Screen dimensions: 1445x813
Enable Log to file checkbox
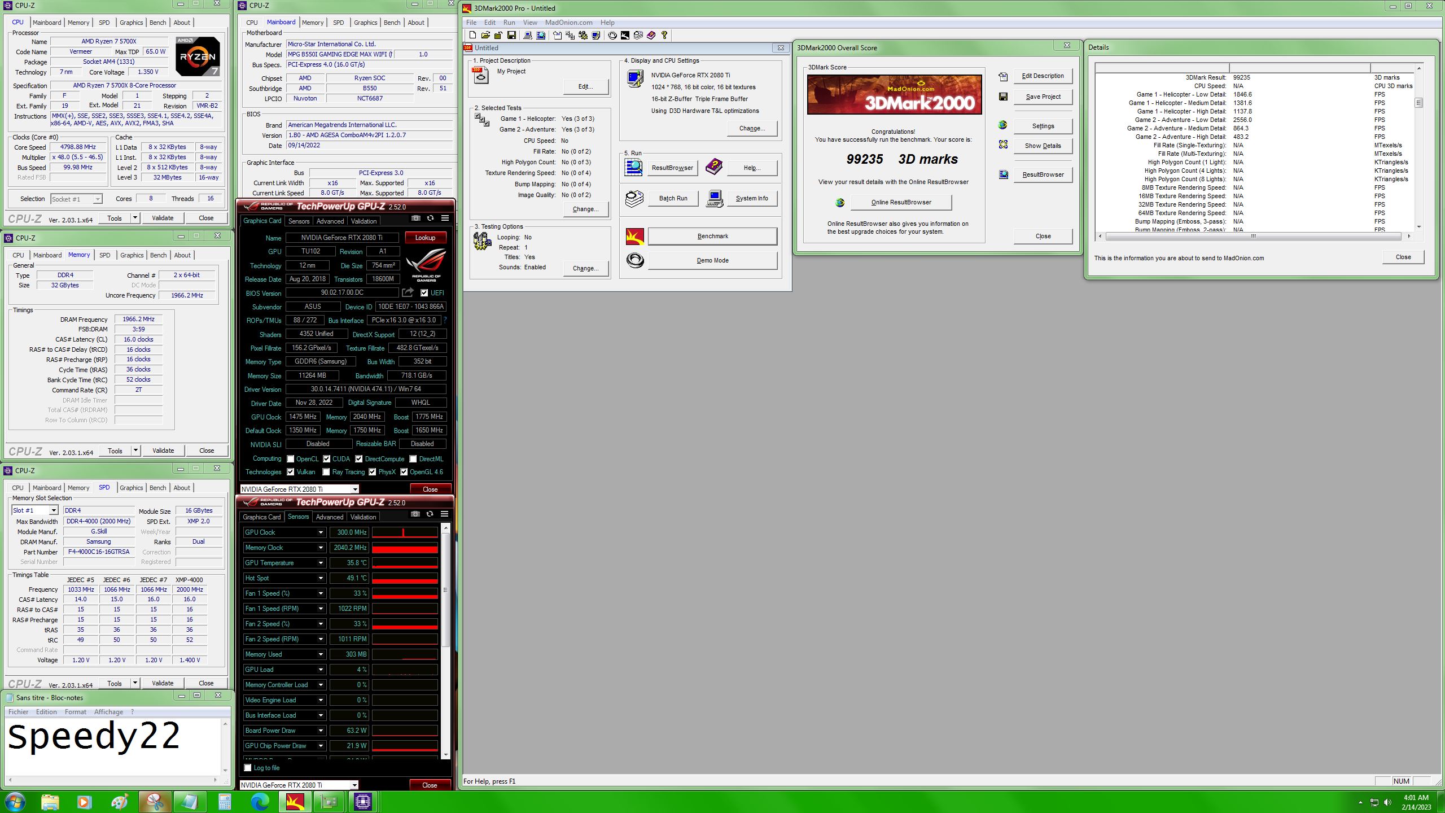click(x=247, y=768)
